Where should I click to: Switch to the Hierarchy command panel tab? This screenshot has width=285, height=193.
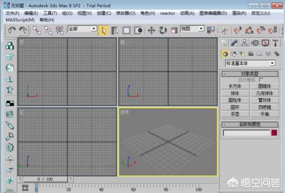[x=244, y=43]
